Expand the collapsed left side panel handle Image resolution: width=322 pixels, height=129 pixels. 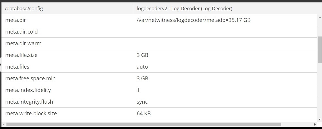[x=1, y=65]
